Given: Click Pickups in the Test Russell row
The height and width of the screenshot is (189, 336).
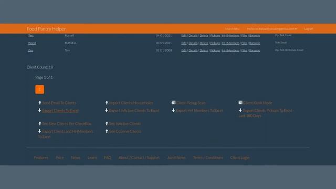Looking at the screenshot, I should pyautogui.click(x=215, y=36).
